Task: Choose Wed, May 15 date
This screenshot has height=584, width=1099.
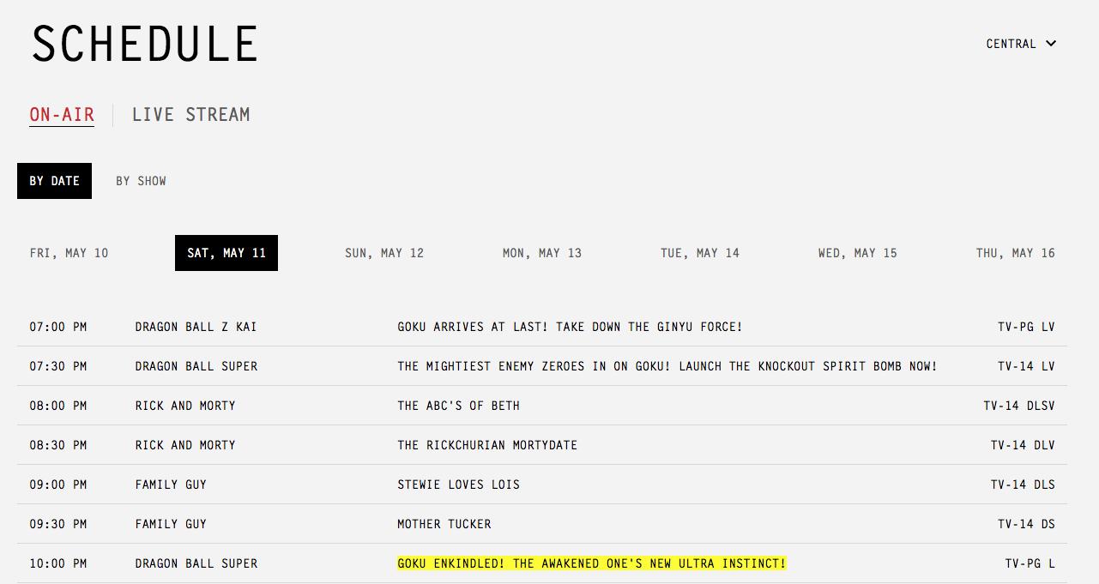Action: point(858,253)
